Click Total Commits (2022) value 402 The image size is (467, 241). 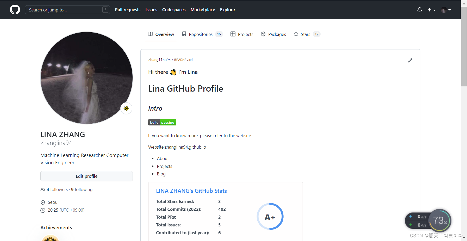pos(222,209)
